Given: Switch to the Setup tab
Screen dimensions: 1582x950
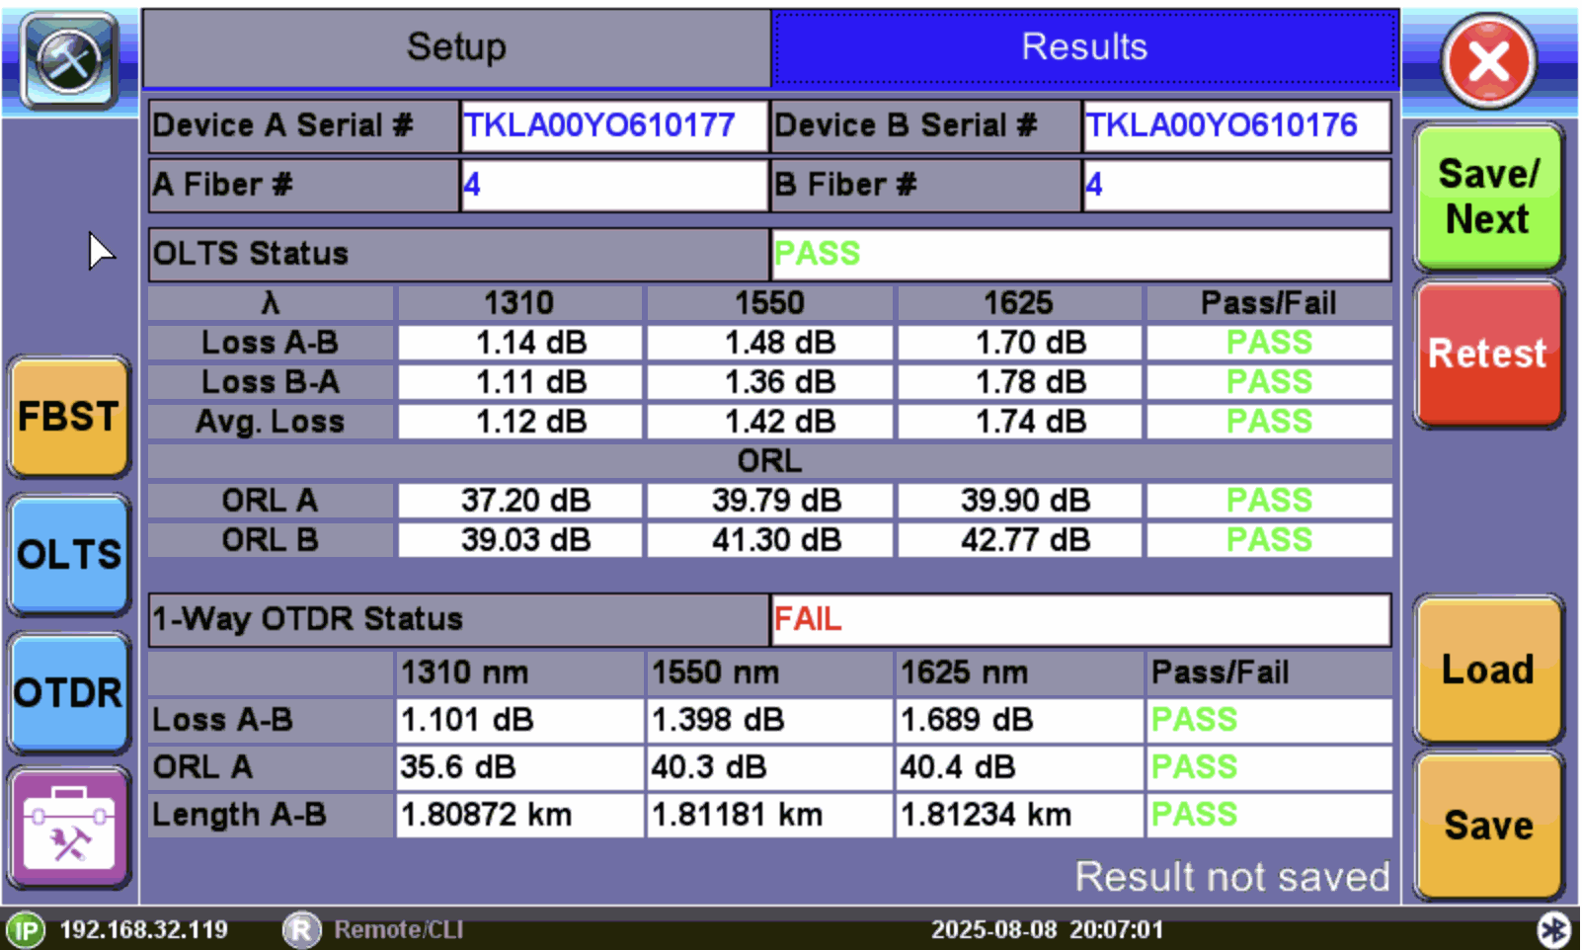Looking at the screenshot, I should tap(456, 47).
